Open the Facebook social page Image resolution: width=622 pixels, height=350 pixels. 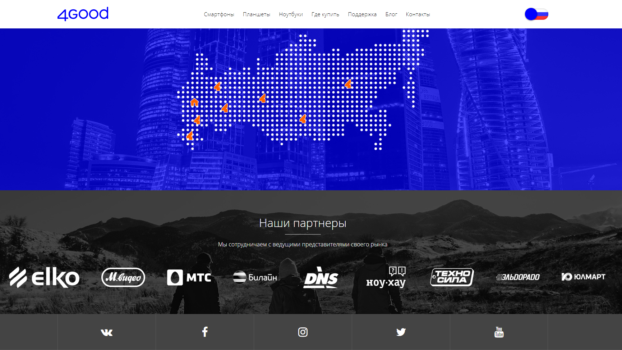(205, 332)
